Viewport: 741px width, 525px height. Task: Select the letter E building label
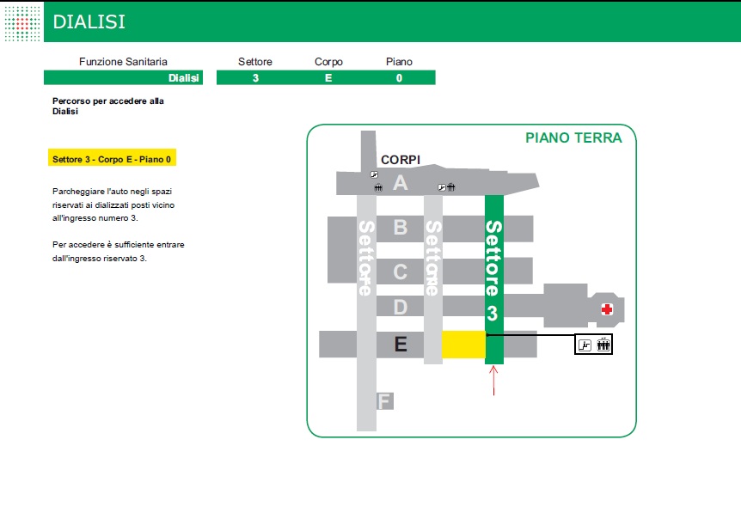tap(400, 345)
